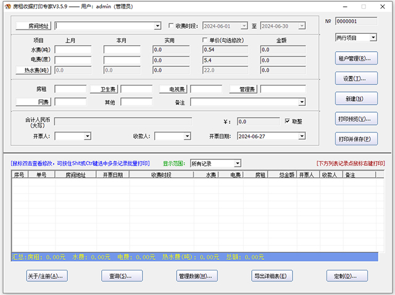Open 定制(D)... customization
395x295 pixels.
pos(347,276)
